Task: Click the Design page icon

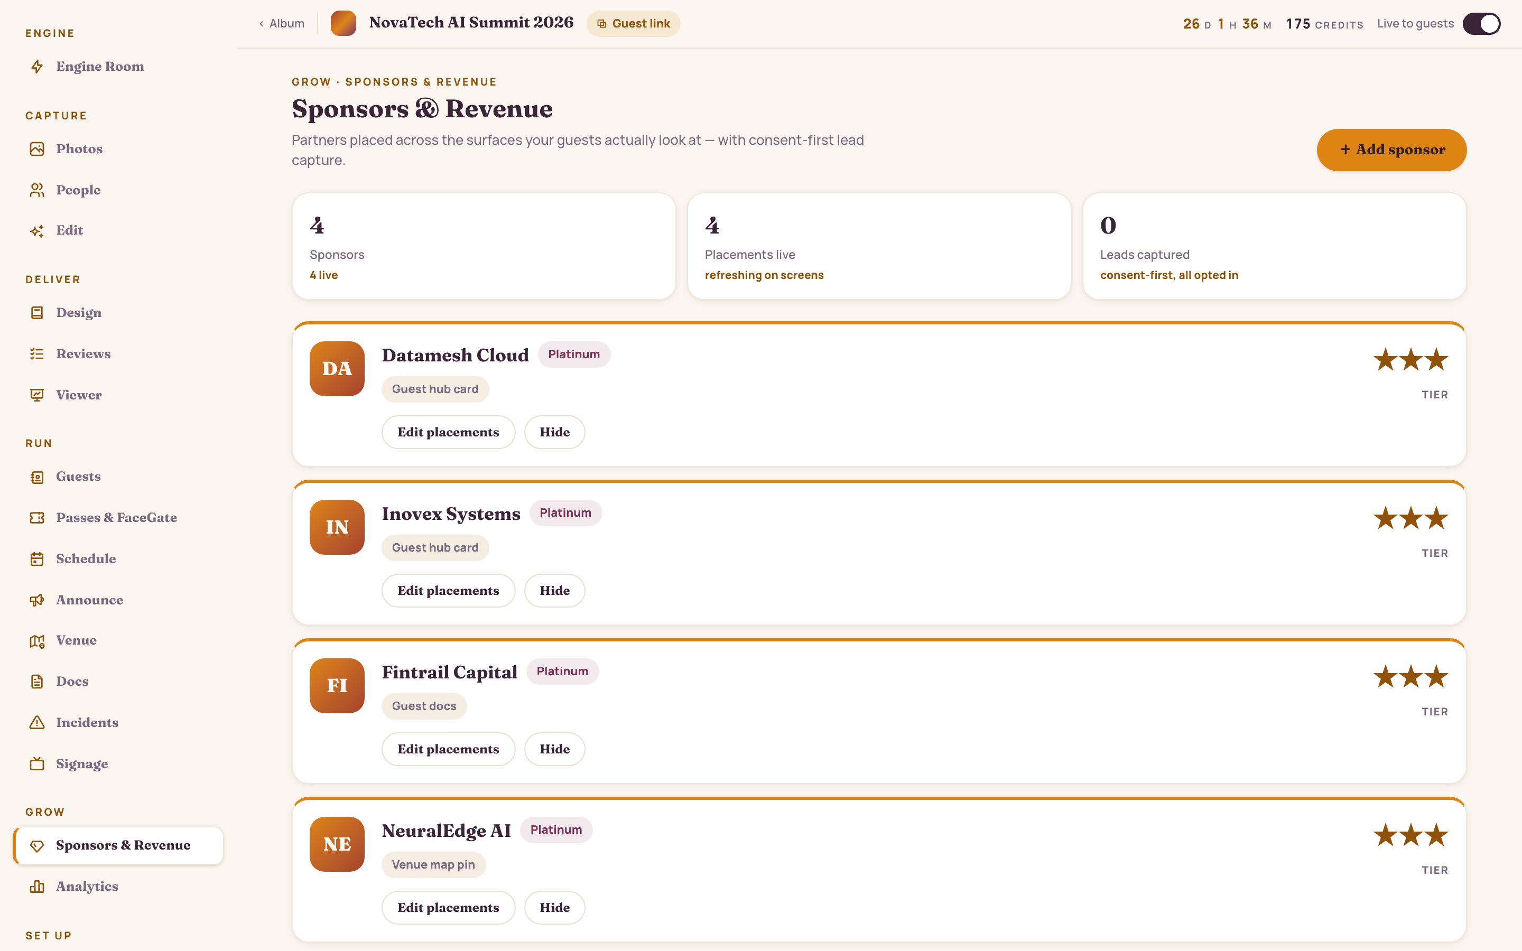Action: tap(37, 313)
